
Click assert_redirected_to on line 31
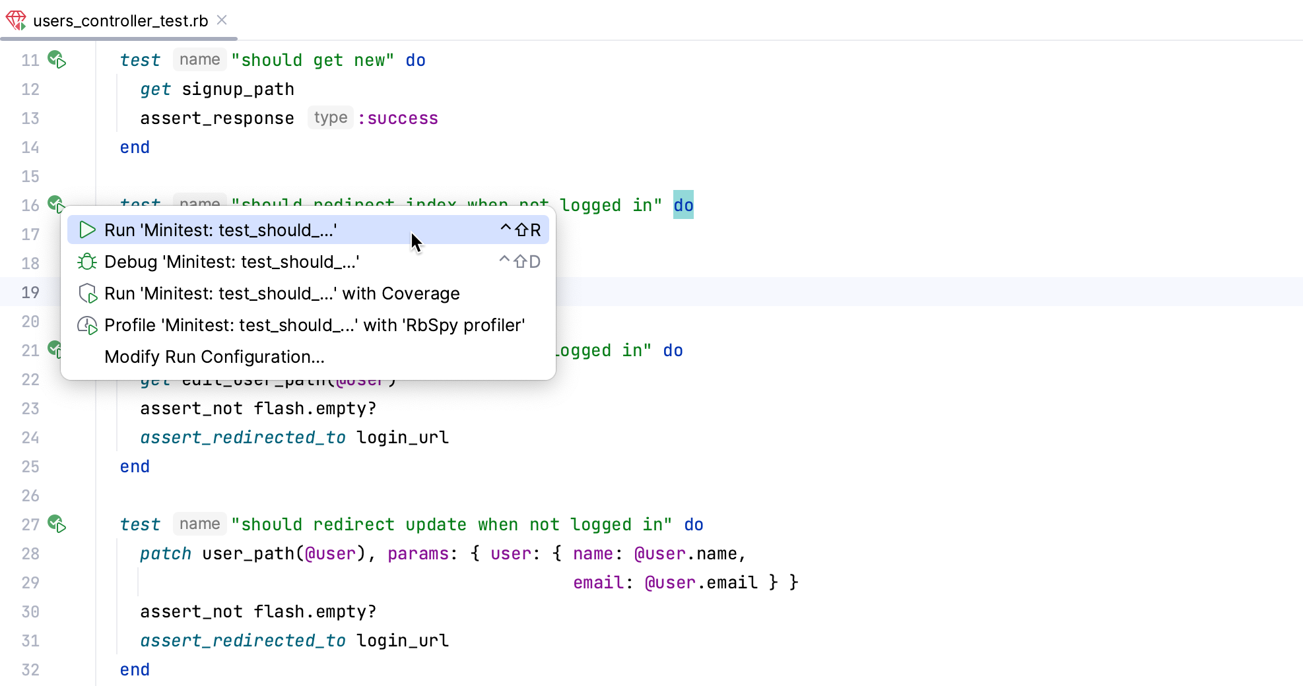[242, 640]
